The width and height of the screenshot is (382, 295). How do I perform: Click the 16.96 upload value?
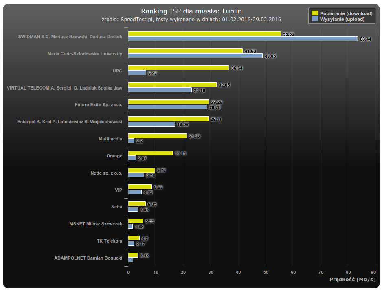(182, 125)
